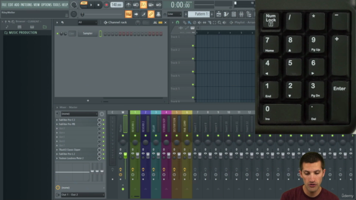This screenshot has height=200, width=356.
Task: Click the Sampler channel button
Action: click(x=88, y=33)
